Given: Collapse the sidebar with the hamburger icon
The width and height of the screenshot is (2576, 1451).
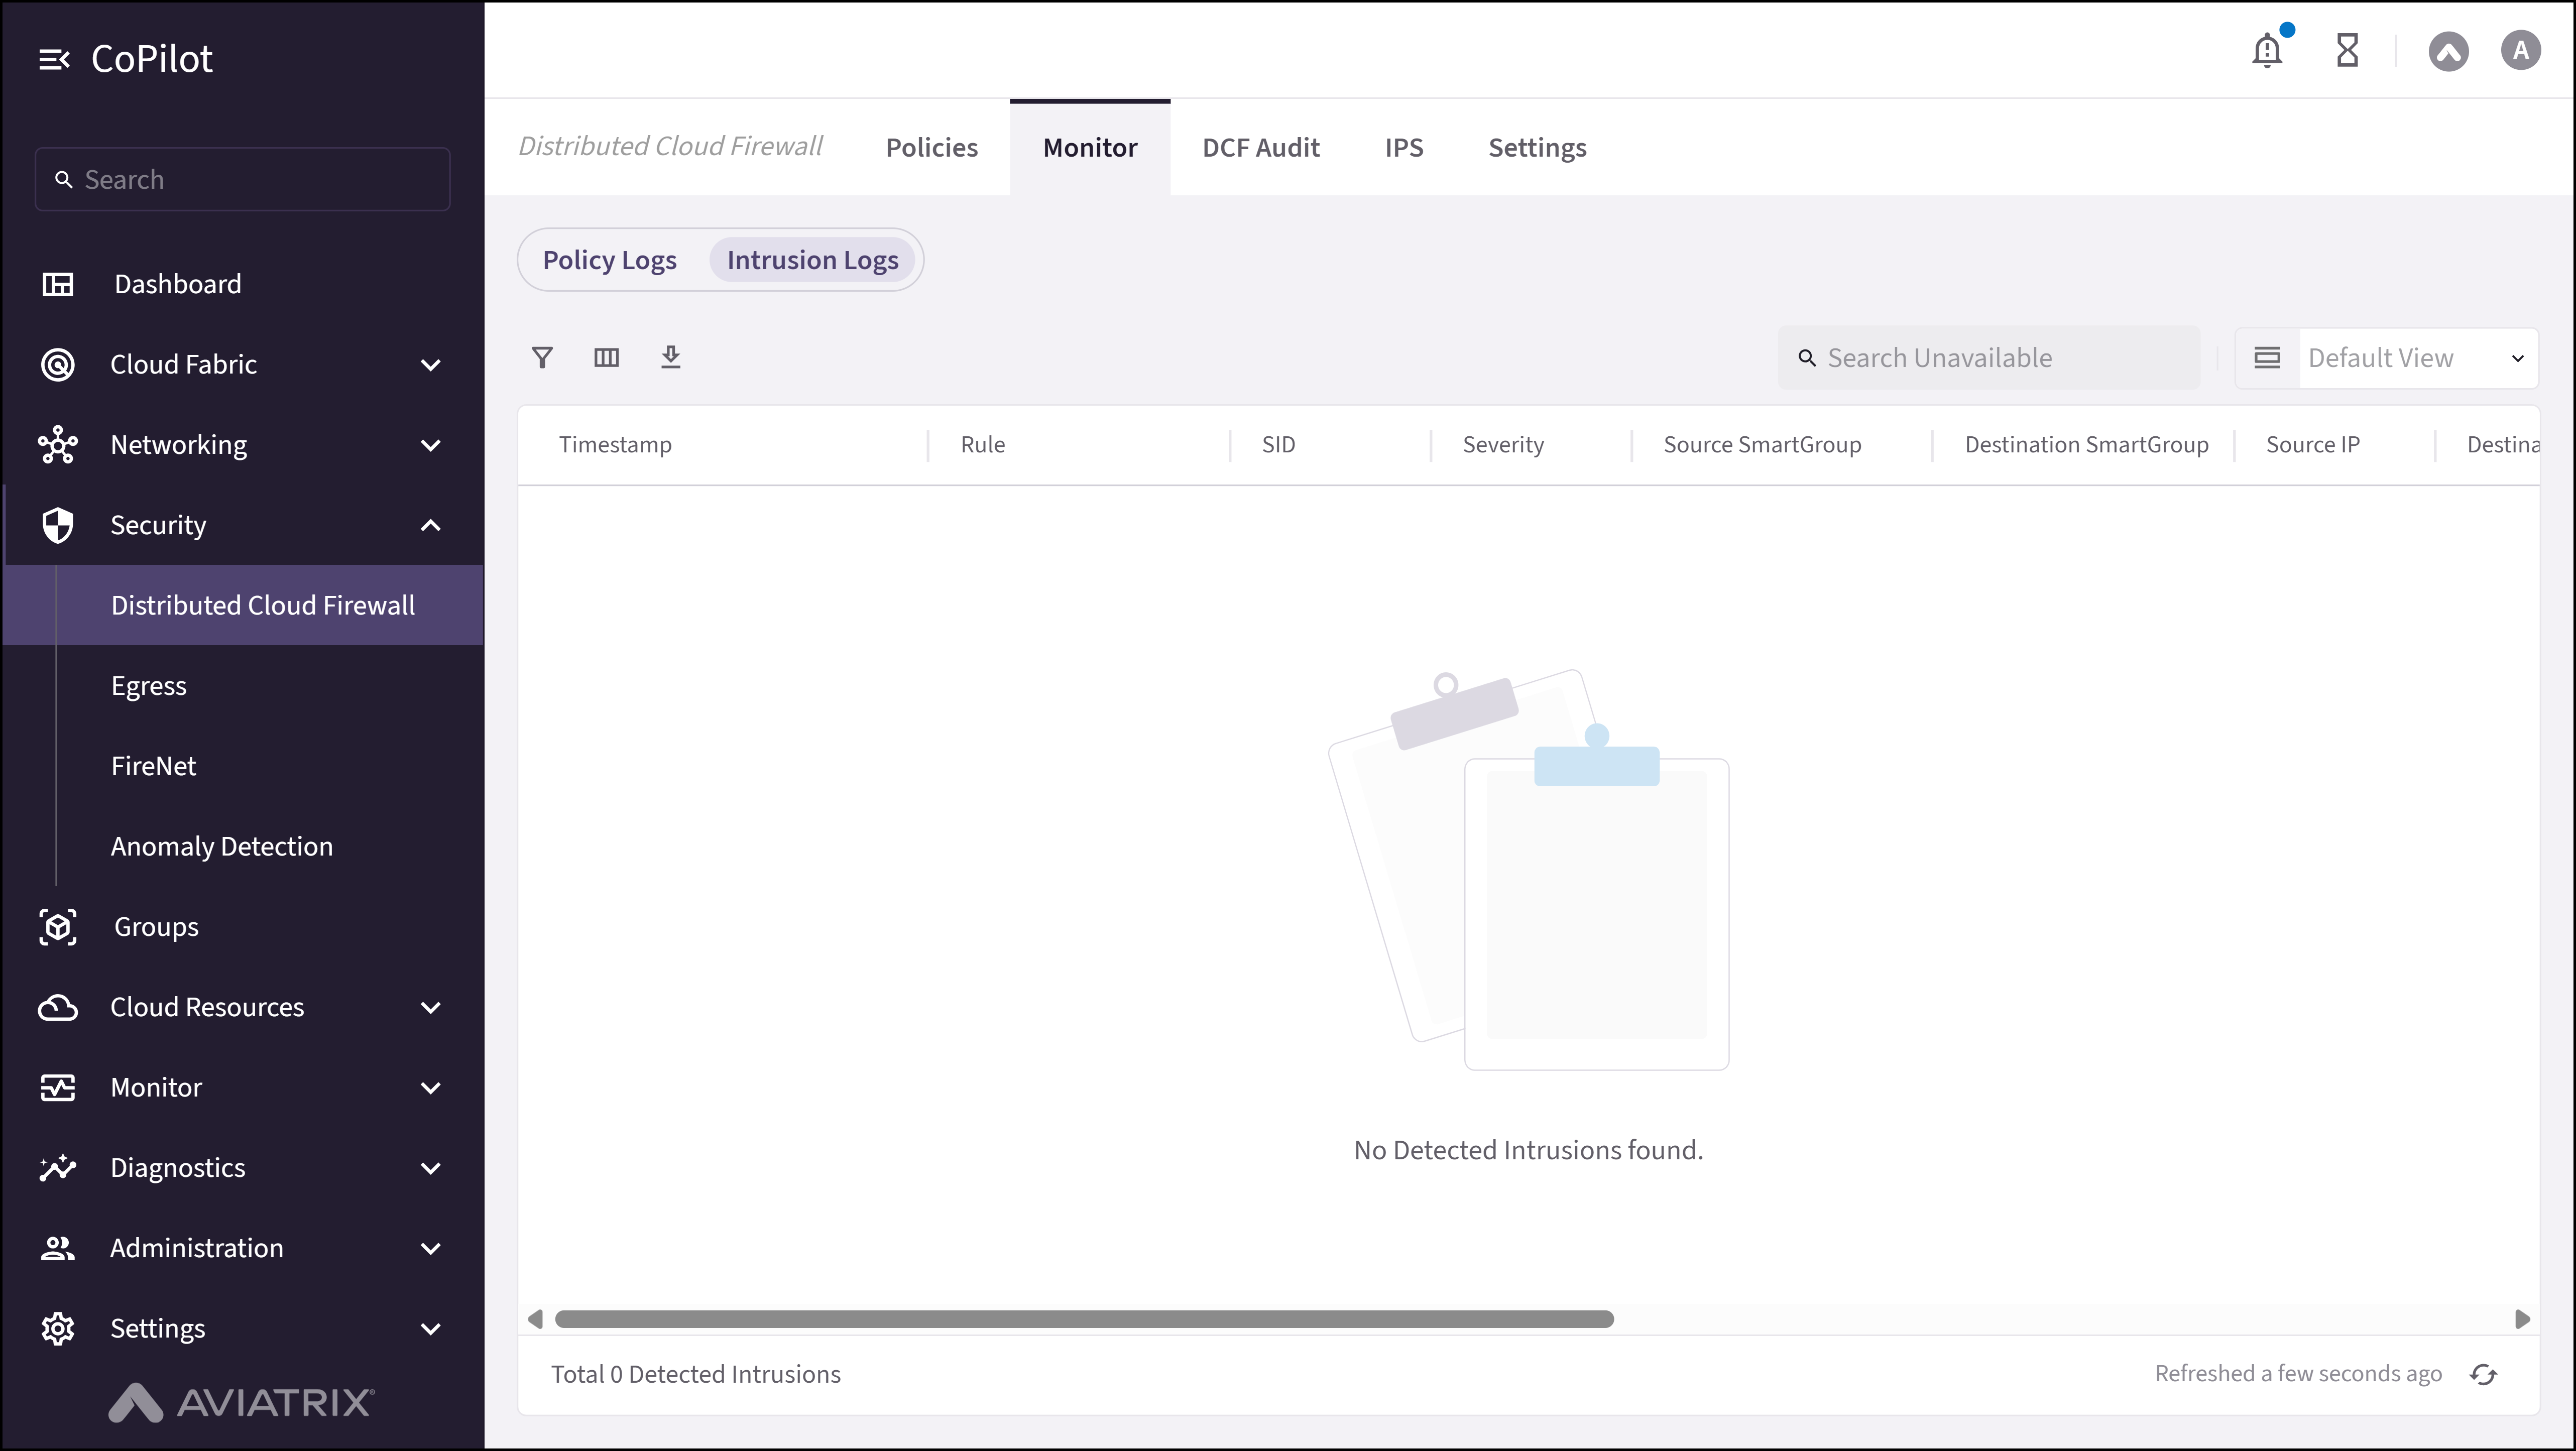Looking at the screenshot, I should point(55,58).
